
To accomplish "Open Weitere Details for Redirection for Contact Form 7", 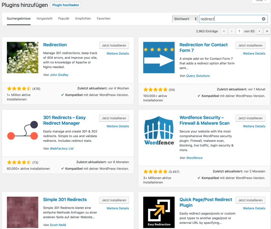I will (254, 53).
